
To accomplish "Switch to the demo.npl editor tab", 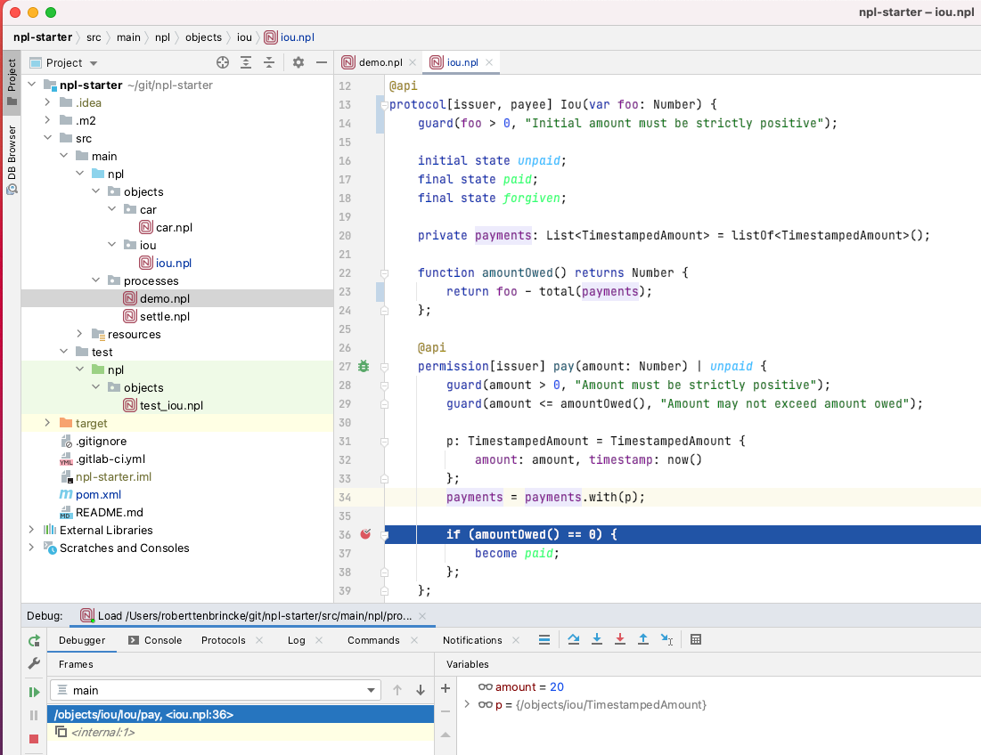I will [x=372, y=62].
